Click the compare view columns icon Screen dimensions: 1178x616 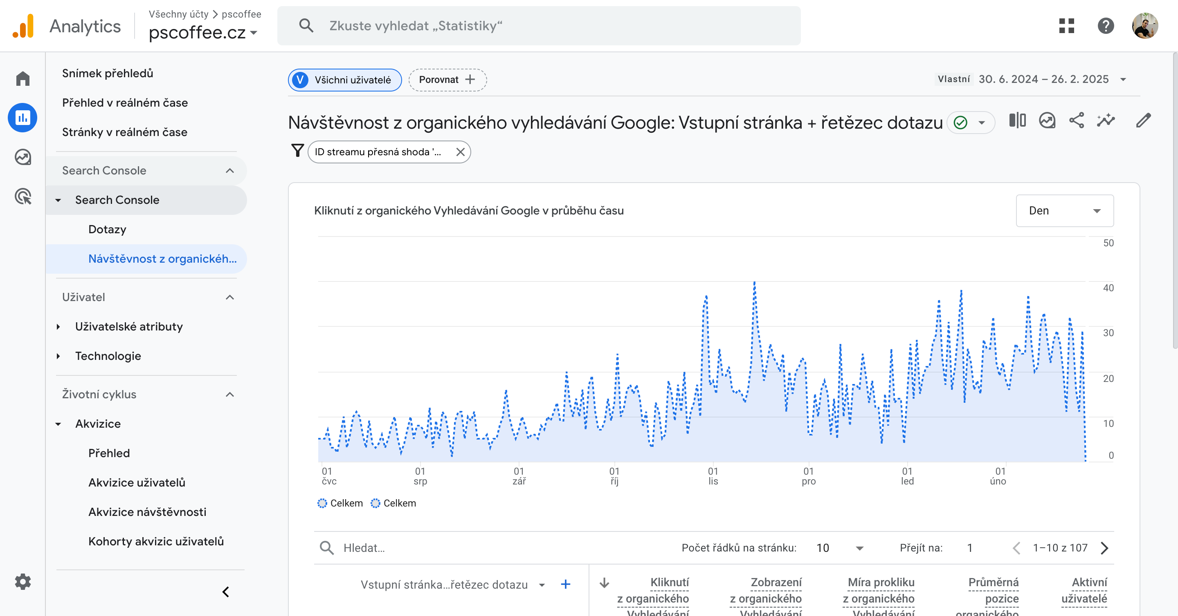tap(1017, 121)
